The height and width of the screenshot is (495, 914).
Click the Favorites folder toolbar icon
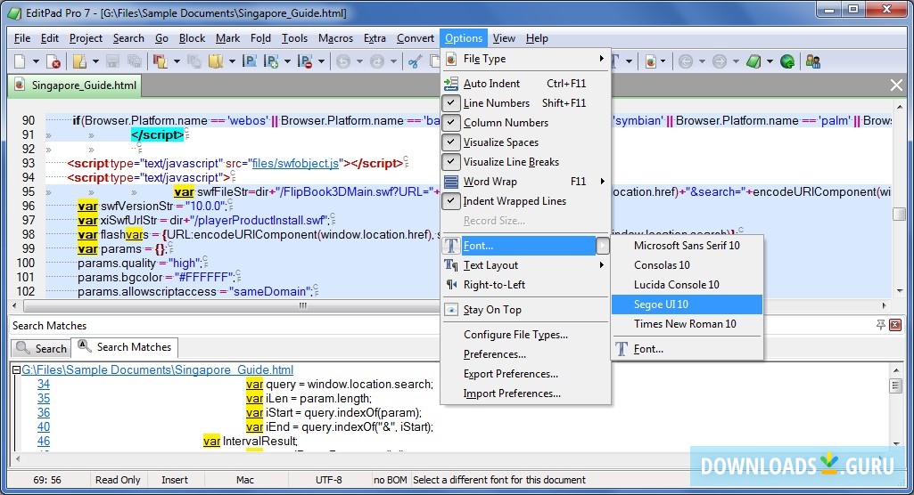click(x=216, y=61)
